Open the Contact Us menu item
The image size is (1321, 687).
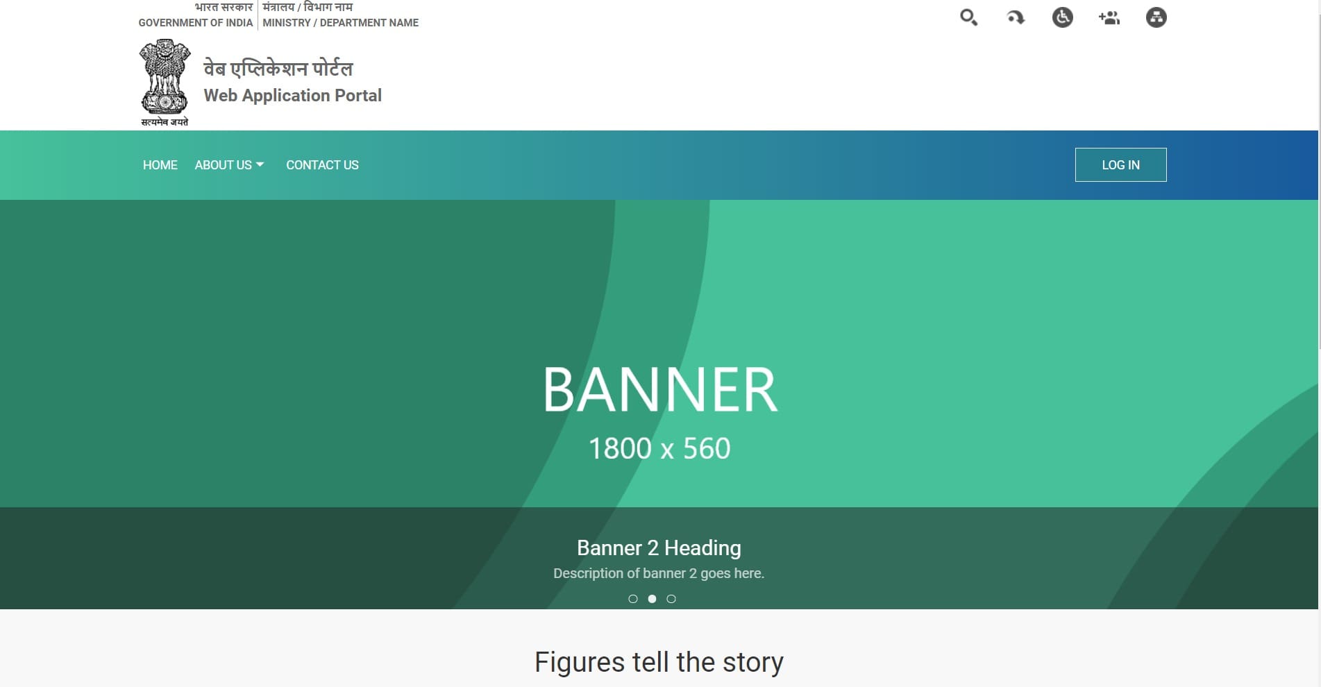322,165
